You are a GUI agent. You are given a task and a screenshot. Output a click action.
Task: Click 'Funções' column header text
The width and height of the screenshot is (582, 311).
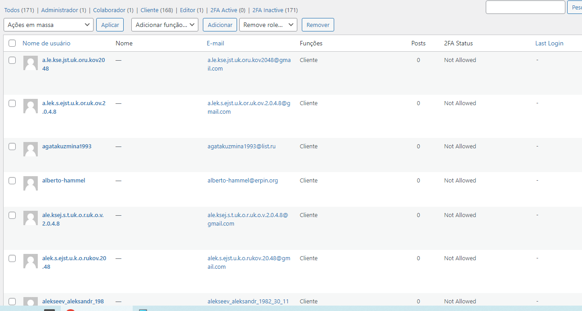[311, 43]
